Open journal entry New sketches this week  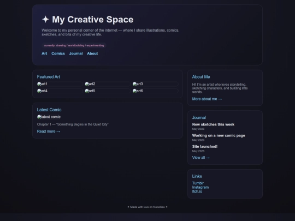pyautogui.click(x=213, y=124)
